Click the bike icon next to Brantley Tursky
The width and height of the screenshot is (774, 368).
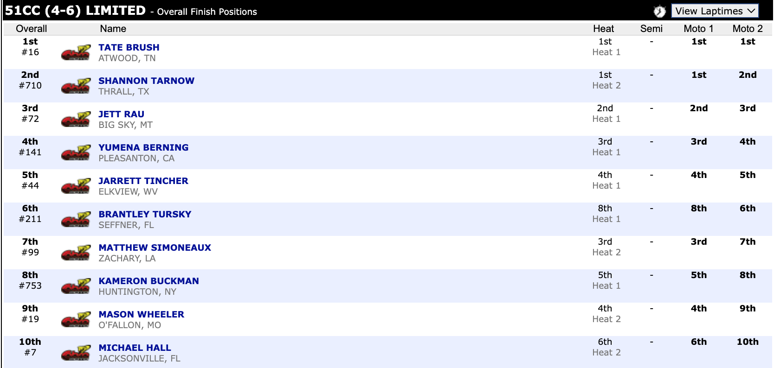pyautogui.click(x=76, y=220)
